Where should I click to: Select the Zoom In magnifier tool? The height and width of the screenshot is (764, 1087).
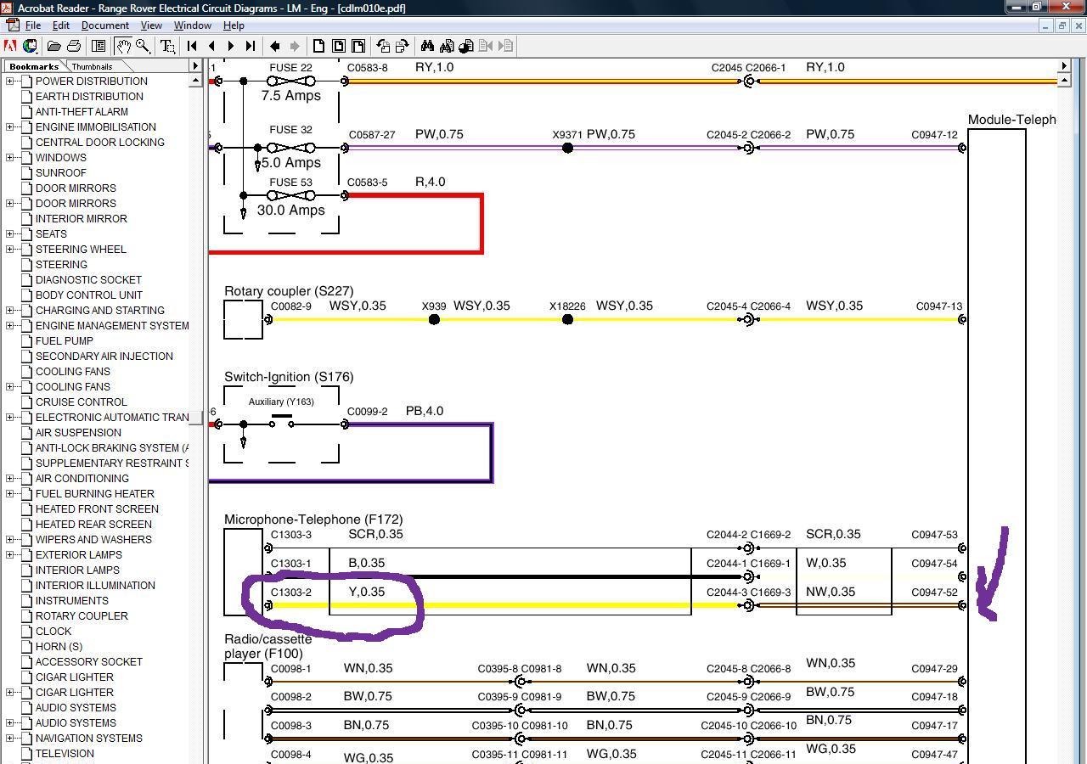[x=144, y=46]
